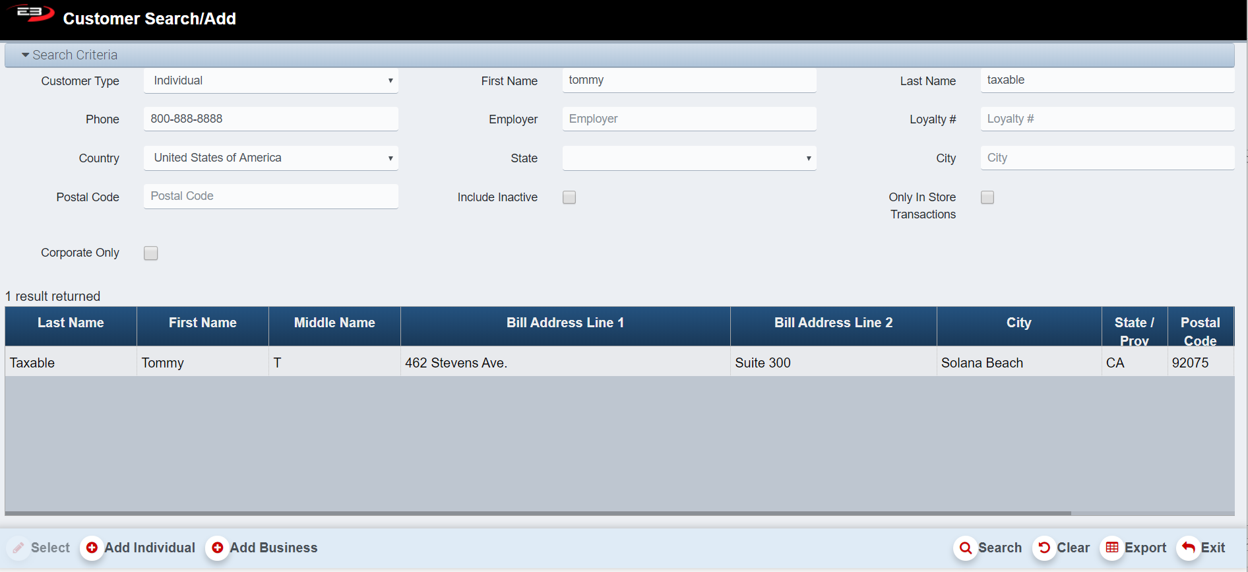Screen dimensions: 1248x572
Task: Collapse the Search Criteria panel
Action: (x=26, y=55)
